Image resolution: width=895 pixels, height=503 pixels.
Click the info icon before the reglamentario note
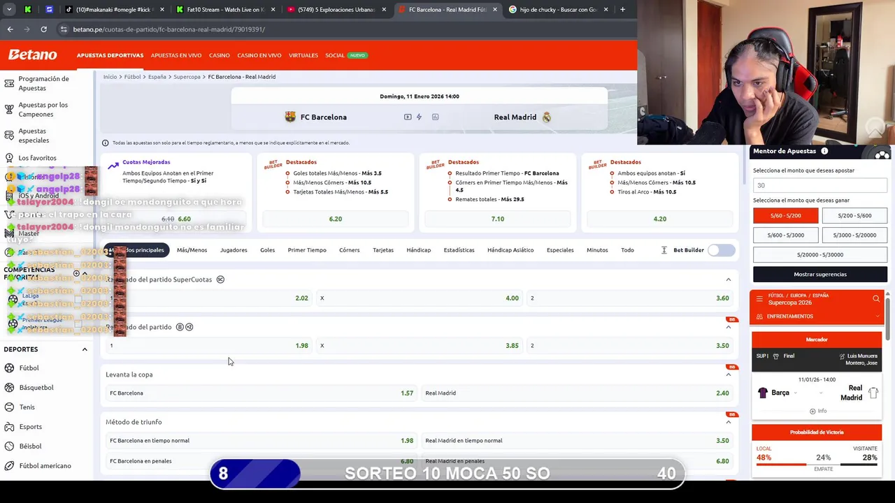(x=106, y=143)
